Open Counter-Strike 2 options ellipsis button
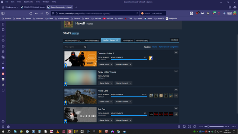Image resolution: width=238 pixels, height=134 pixels. 176,52
